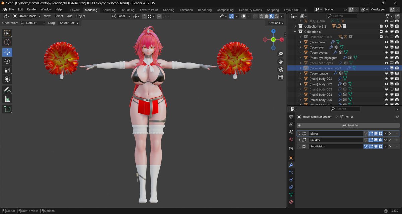Screen dimensions: 402x214
Task: Pick the Rotate tool in toolbar
Action: pyautogui.click(x=7, y=61)
